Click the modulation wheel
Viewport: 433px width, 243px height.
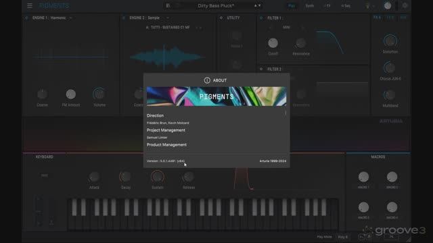51,211
